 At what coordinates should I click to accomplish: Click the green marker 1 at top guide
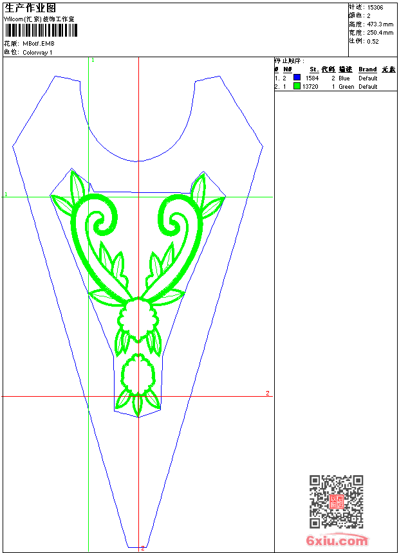pyautogui.click(x=93, y=60)
